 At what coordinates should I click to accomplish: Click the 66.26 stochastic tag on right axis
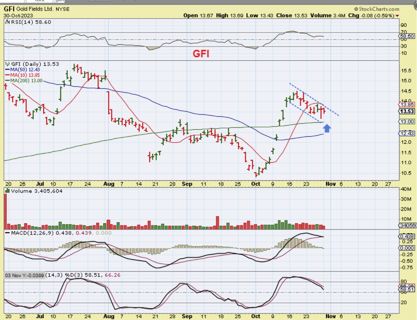click(x=407, y=286)
